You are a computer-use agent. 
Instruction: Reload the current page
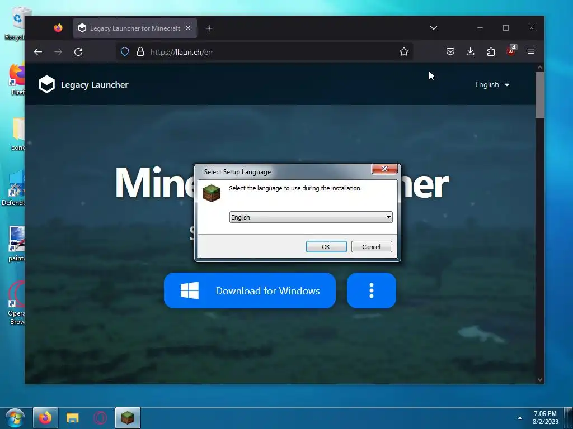pos(78,52)
